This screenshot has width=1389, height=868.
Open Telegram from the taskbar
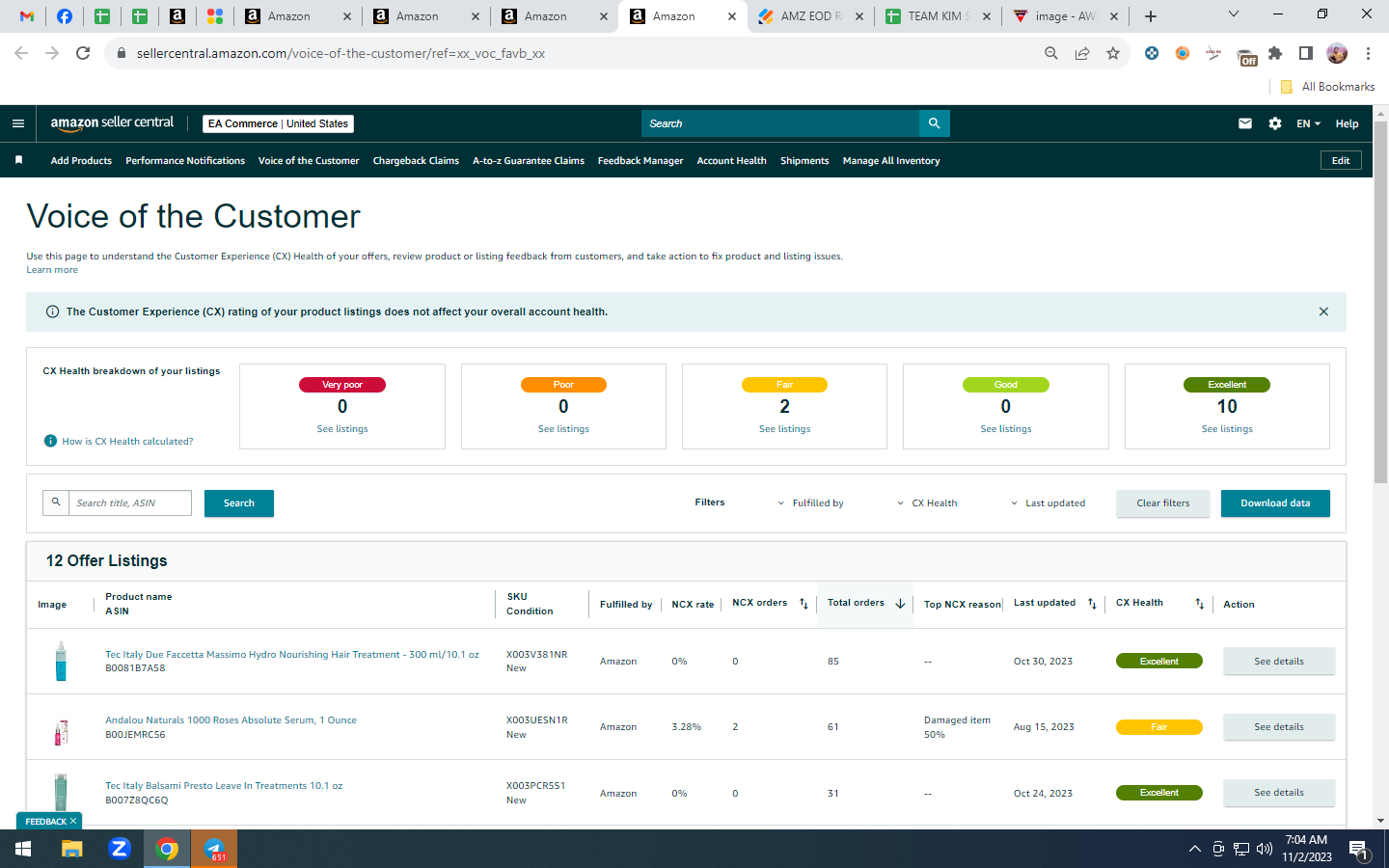[214, 849]
